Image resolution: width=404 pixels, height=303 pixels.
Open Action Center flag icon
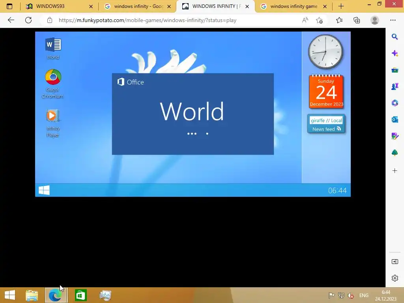coord(331,295)
